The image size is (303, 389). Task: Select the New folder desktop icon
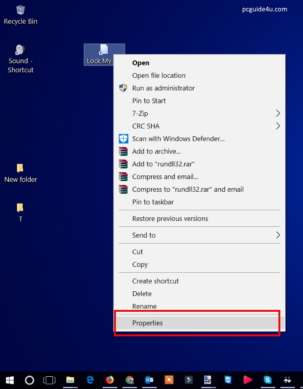coord(20,169)
